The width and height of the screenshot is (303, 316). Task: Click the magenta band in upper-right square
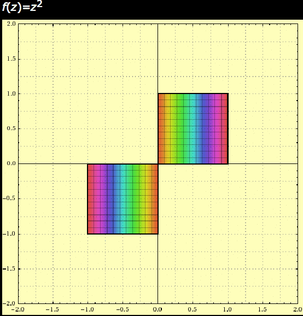[x=215, y=128]
